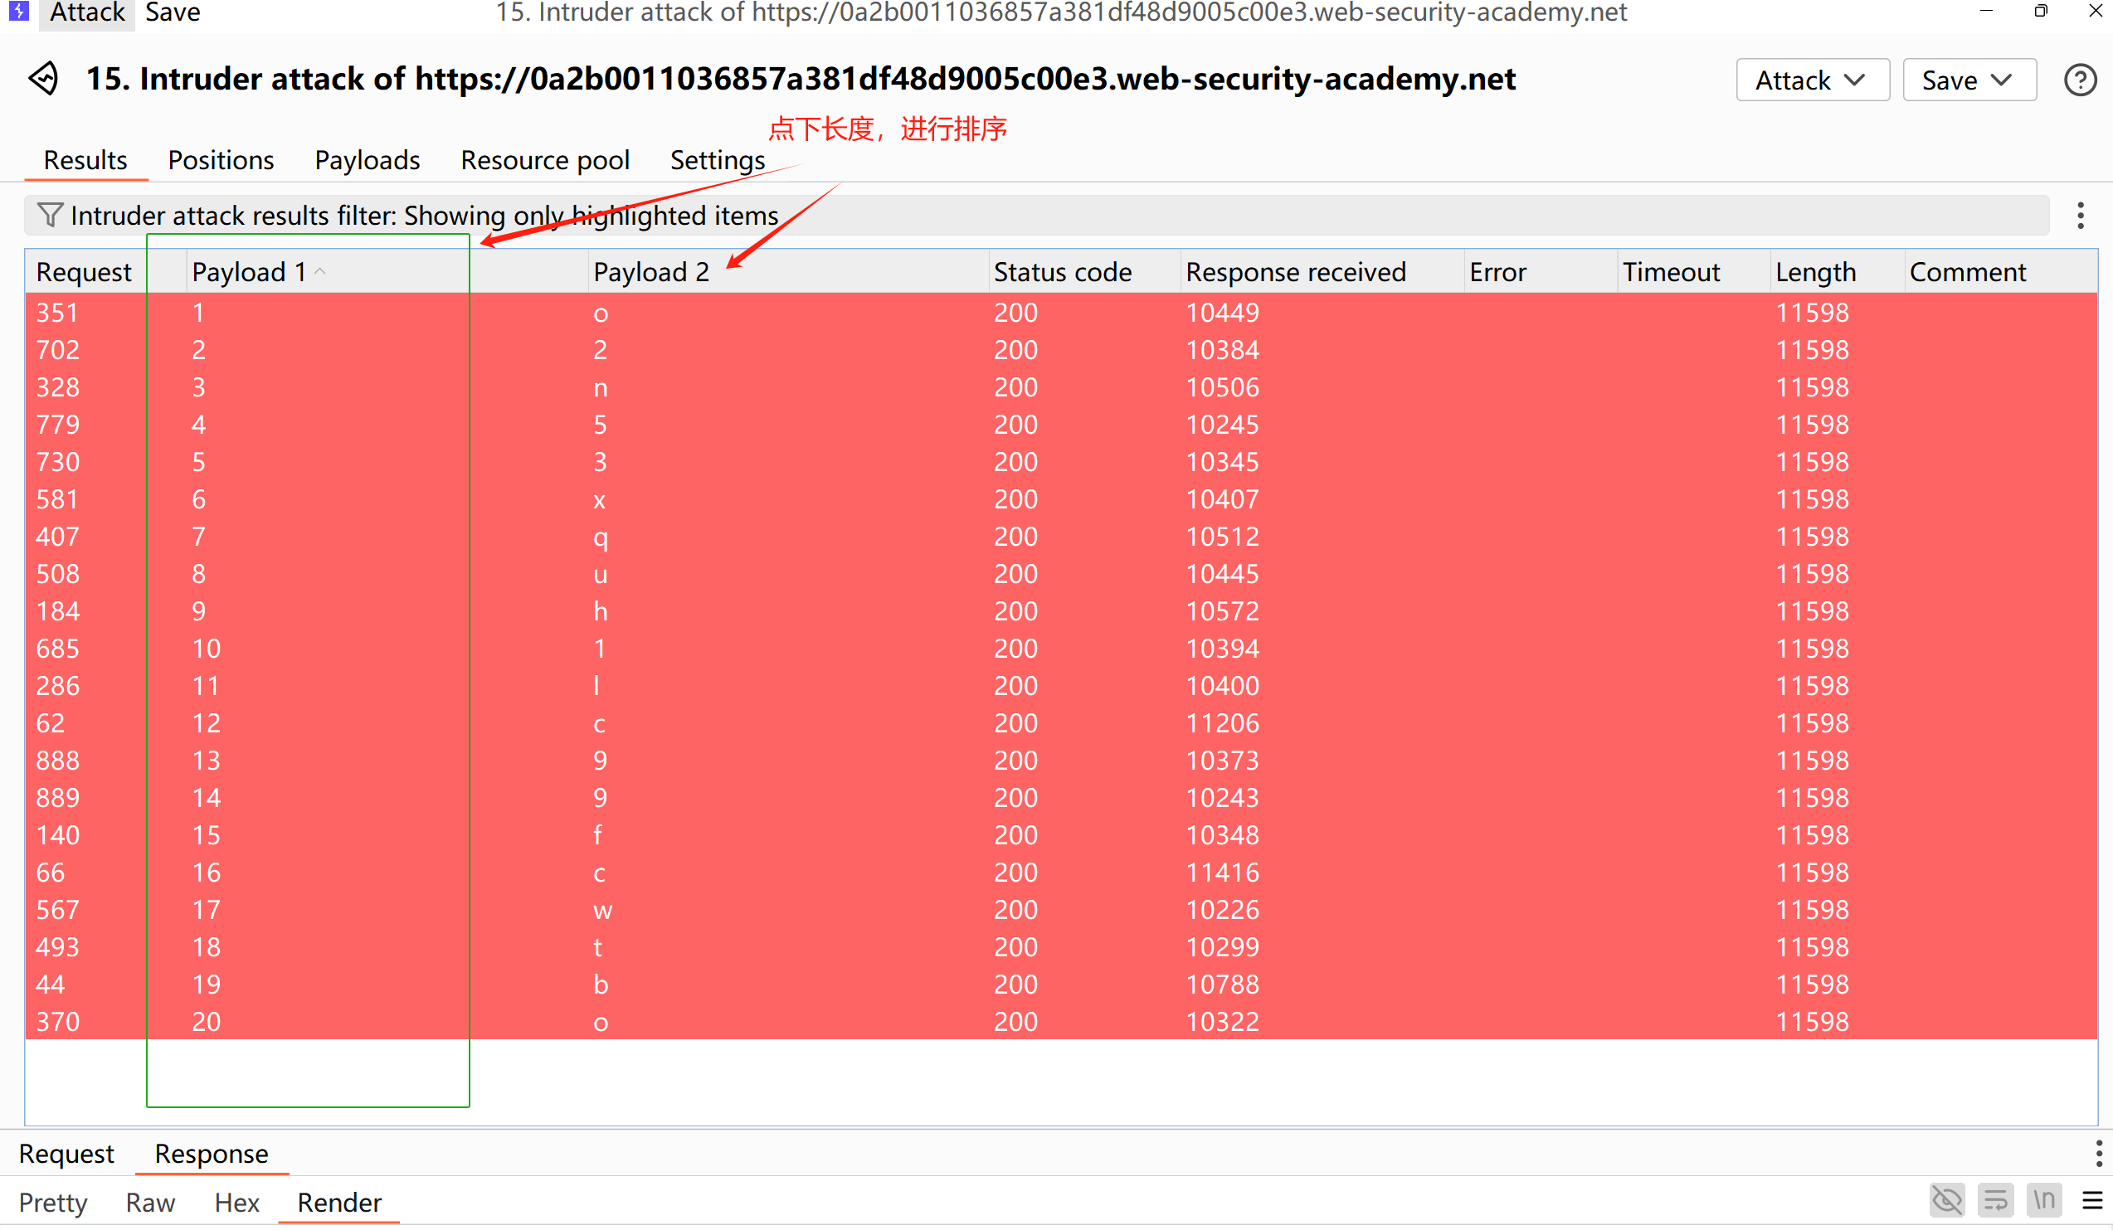Sort by the Payload 1 column header

(249, 272)
